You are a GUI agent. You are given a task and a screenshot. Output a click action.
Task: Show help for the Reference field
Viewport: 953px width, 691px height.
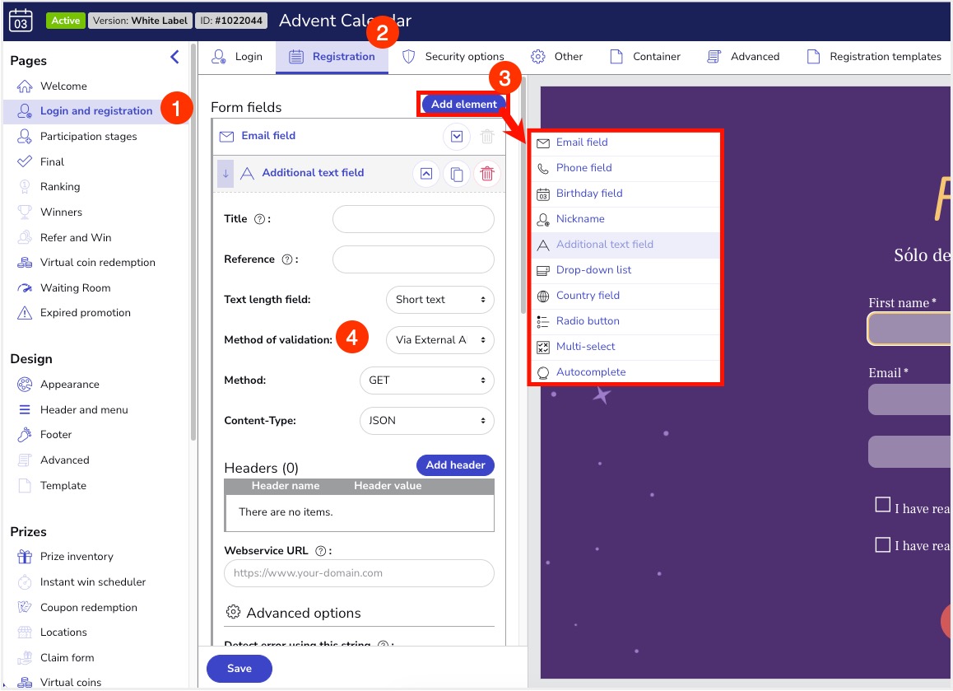(287, 259)
